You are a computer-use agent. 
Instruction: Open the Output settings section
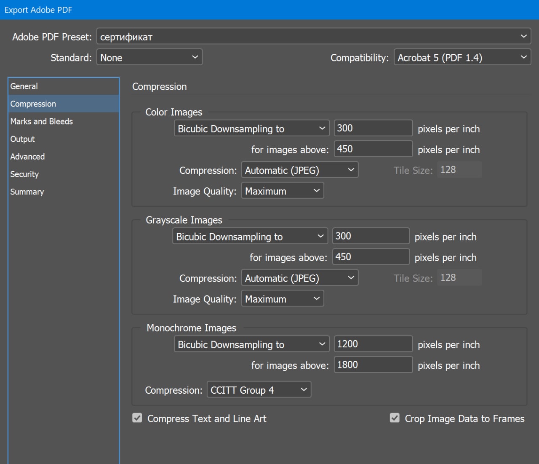coord(23,139)
